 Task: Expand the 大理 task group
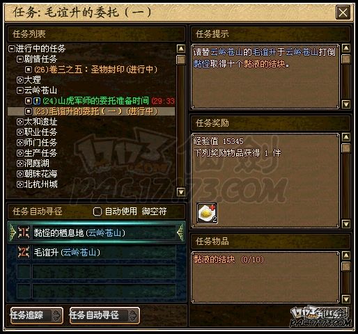click(x=20, y=80)
